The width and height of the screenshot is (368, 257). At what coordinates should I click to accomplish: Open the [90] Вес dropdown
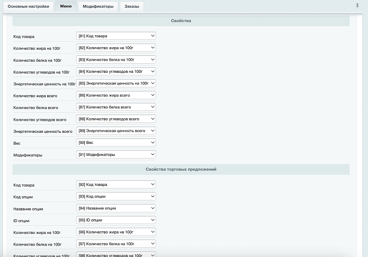tap(116, 143)
